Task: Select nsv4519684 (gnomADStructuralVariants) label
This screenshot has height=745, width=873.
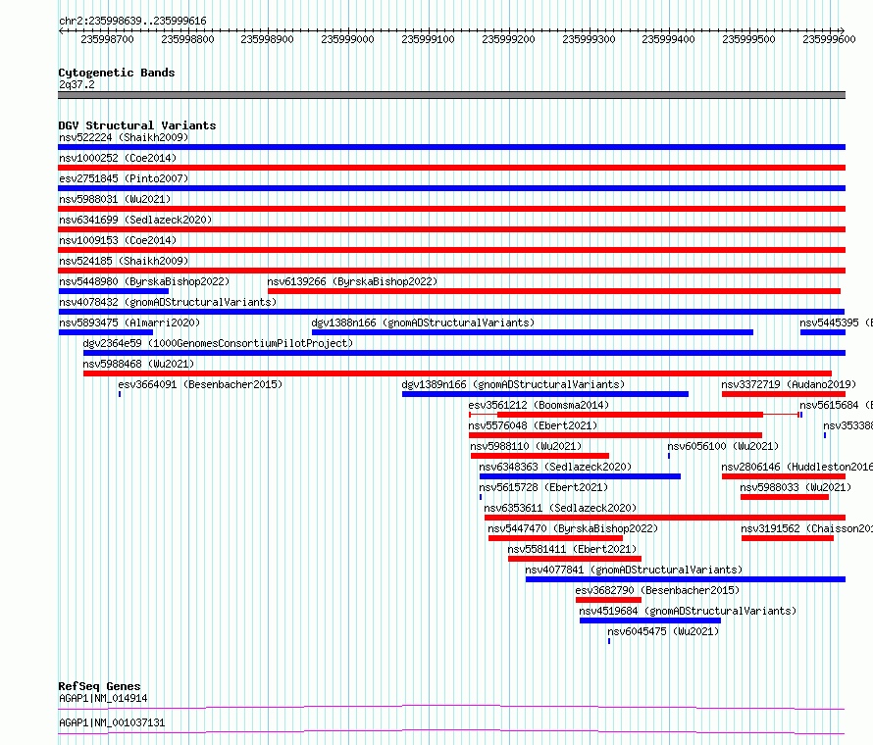Action: pos(688,611)
